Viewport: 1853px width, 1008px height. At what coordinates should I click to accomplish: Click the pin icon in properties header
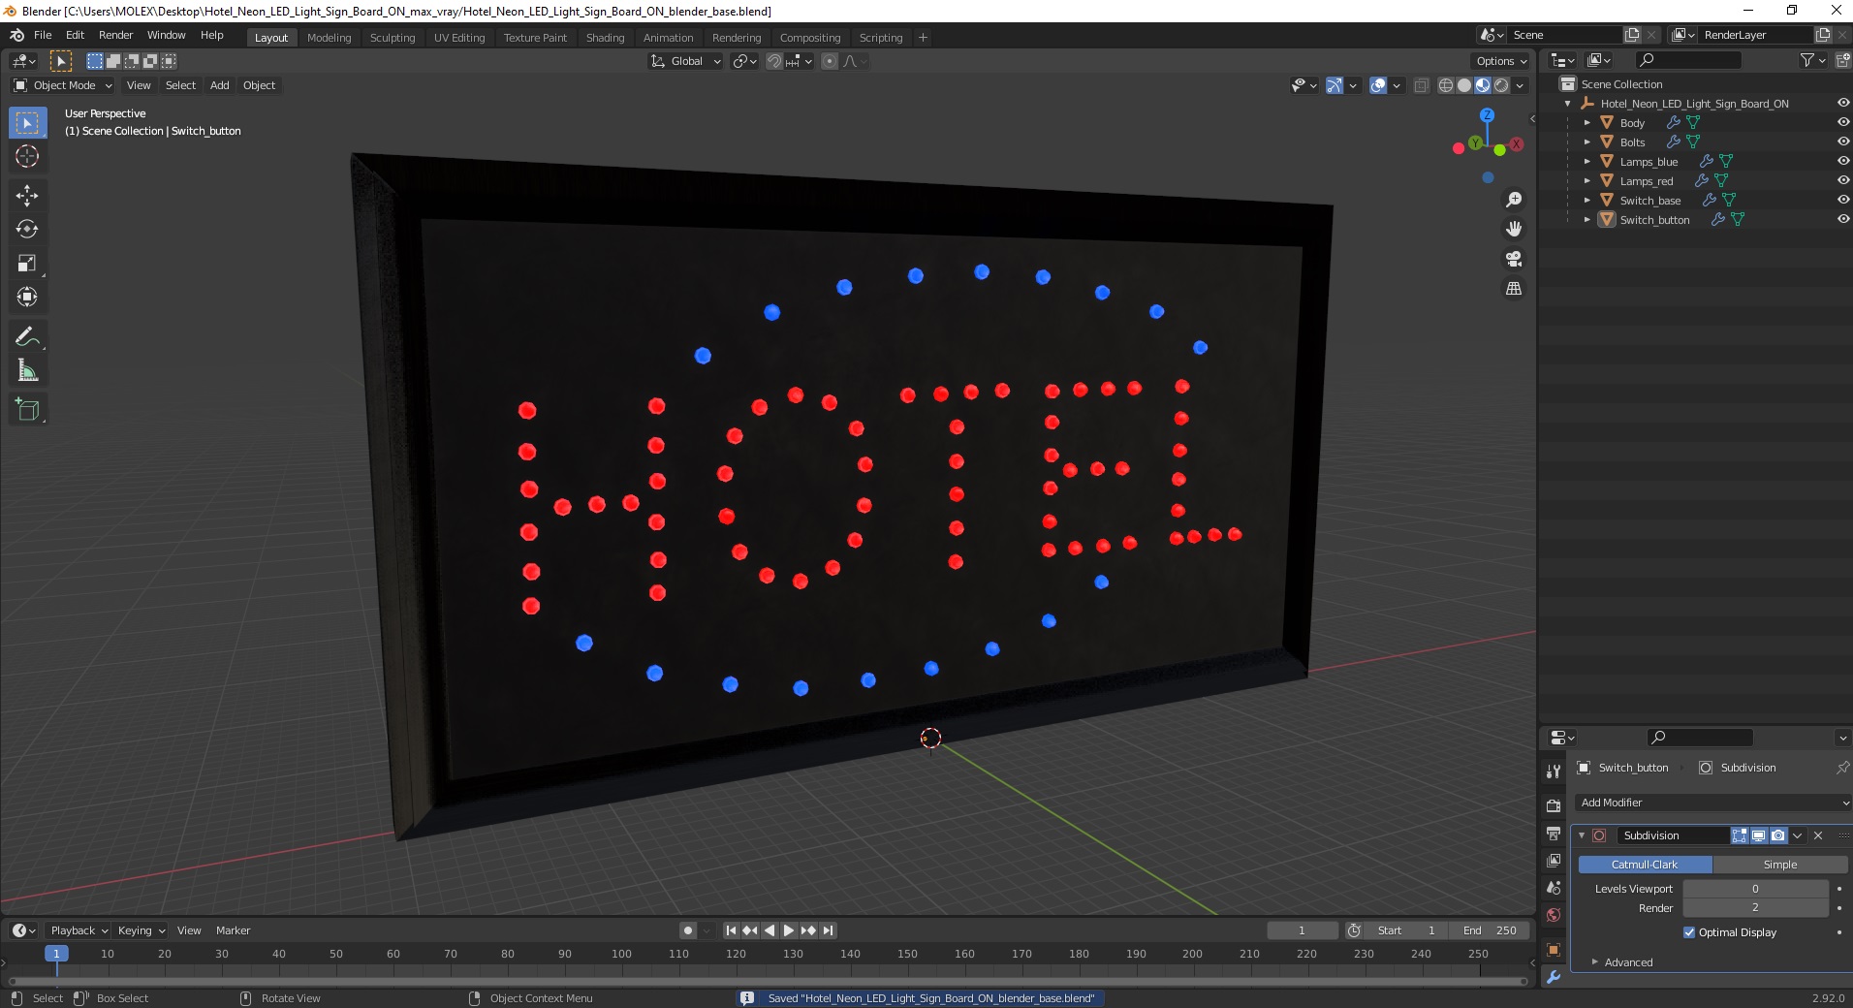[x=1841, y=768]
